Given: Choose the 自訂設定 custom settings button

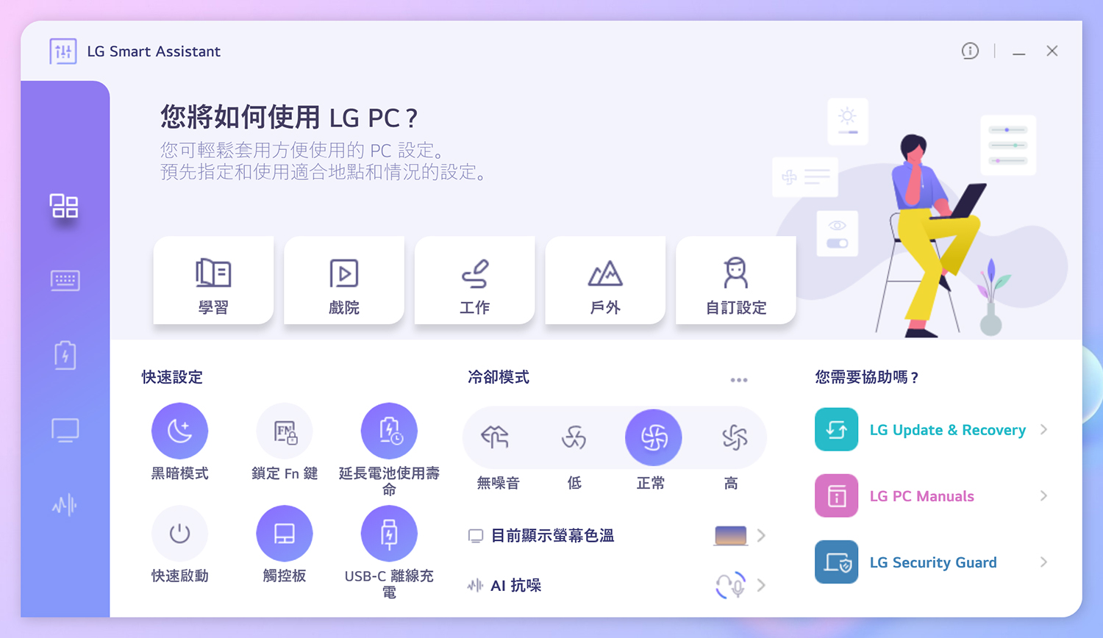Looking at the screenshot, I should 736,280.
